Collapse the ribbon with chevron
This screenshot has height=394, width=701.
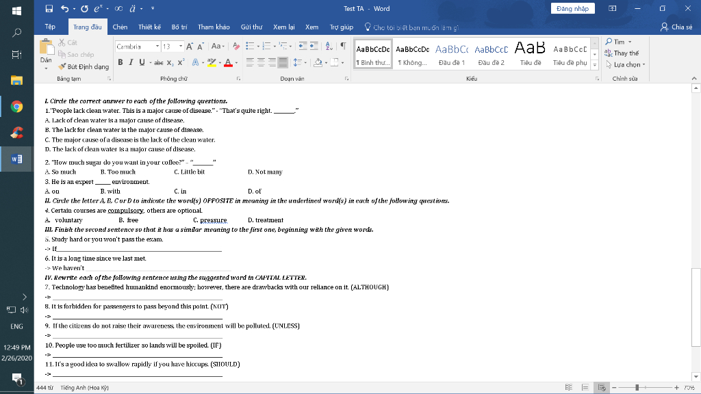694,79
